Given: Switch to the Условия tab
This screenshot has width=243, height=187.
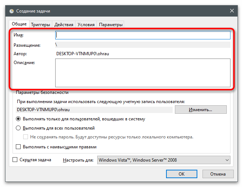Looking at the screenshot, I should pos(86,25).
